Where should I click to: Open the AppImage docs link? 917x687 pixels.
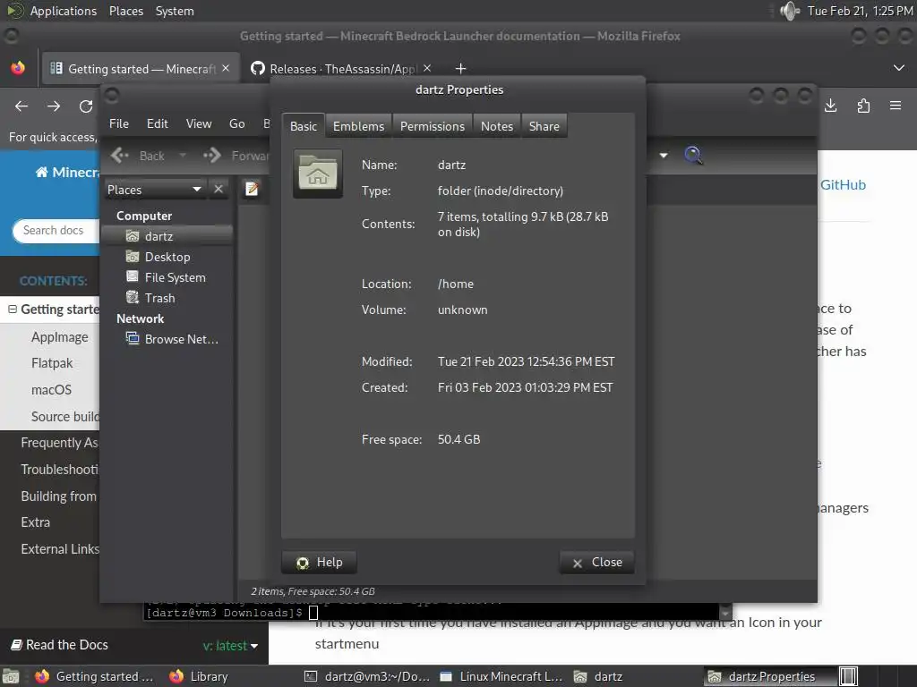pyautogui.click(x=60, y=337)
